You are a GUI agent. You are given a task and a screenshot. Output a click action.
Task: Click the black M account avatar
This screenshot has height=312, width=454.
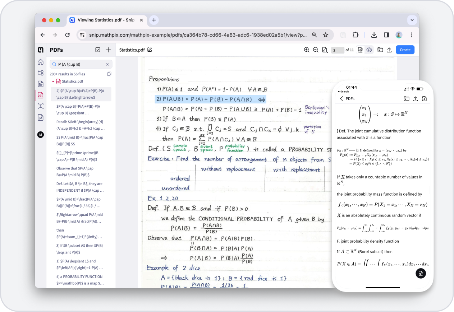click(41, 135)
